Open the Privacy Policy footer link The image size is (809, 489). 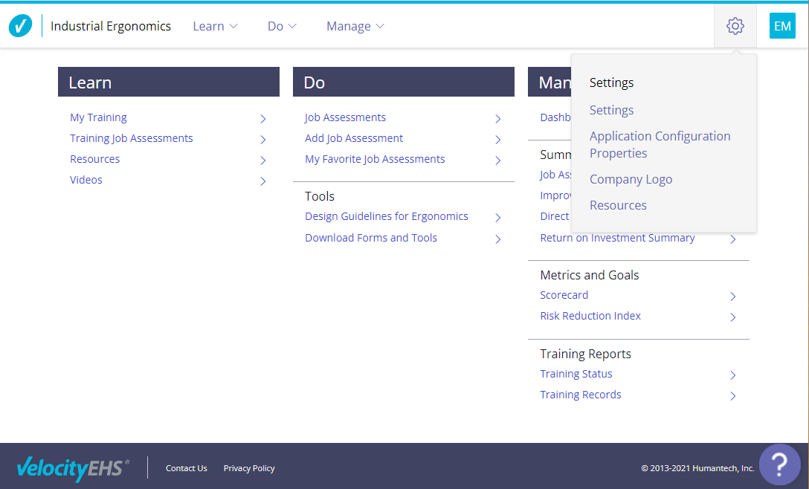(249, 468)
